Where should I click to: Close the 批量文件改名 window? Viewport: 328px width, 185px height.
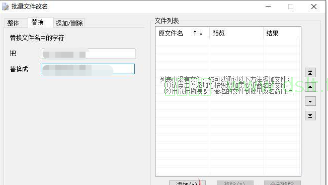point(314,7)
